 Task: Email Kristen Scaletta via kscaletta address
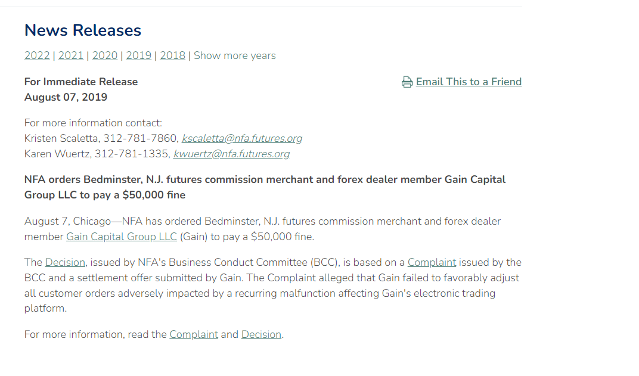pyautogui.click(x=242, y=138)
